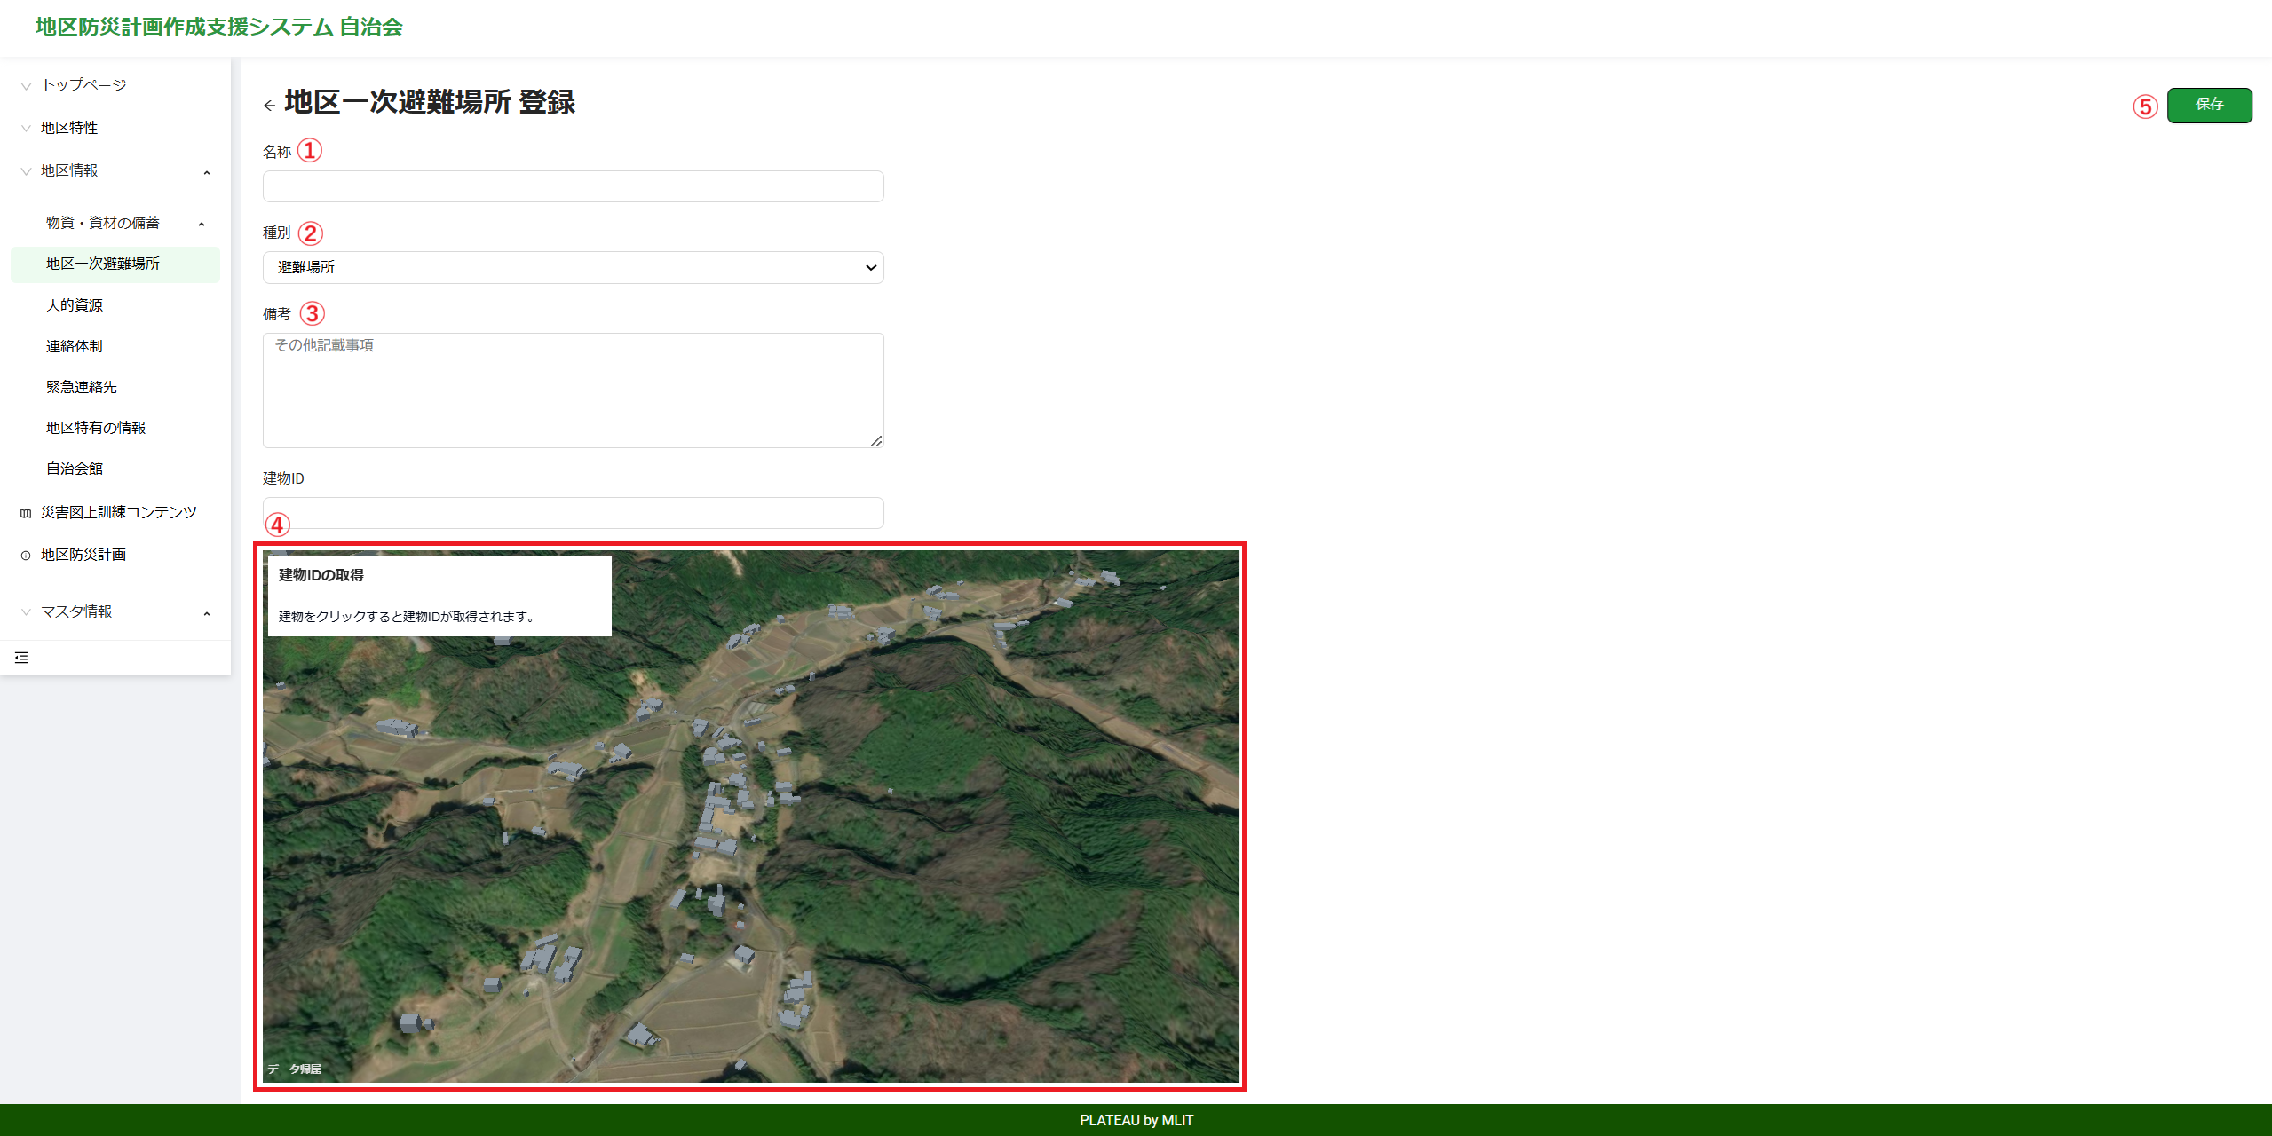Screen dimensions: 2272x1136
Task: Click the chevron icon left of トップページ
Action: pyautogui.click(x=26, y=86)
